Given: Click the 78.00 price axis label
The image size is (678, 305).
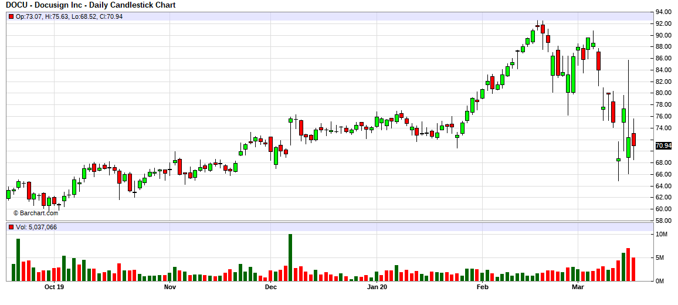Looking at the screenshot, I should 664,104.
